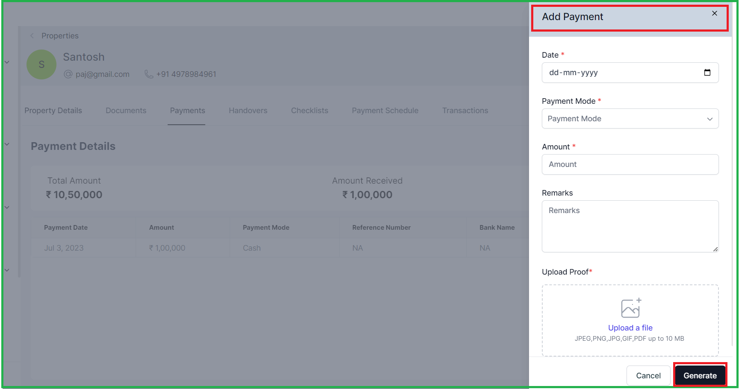Click the paj@gmail.com email text
The height and width of the screenshot is (389, 742).
(x=102, y=74)
